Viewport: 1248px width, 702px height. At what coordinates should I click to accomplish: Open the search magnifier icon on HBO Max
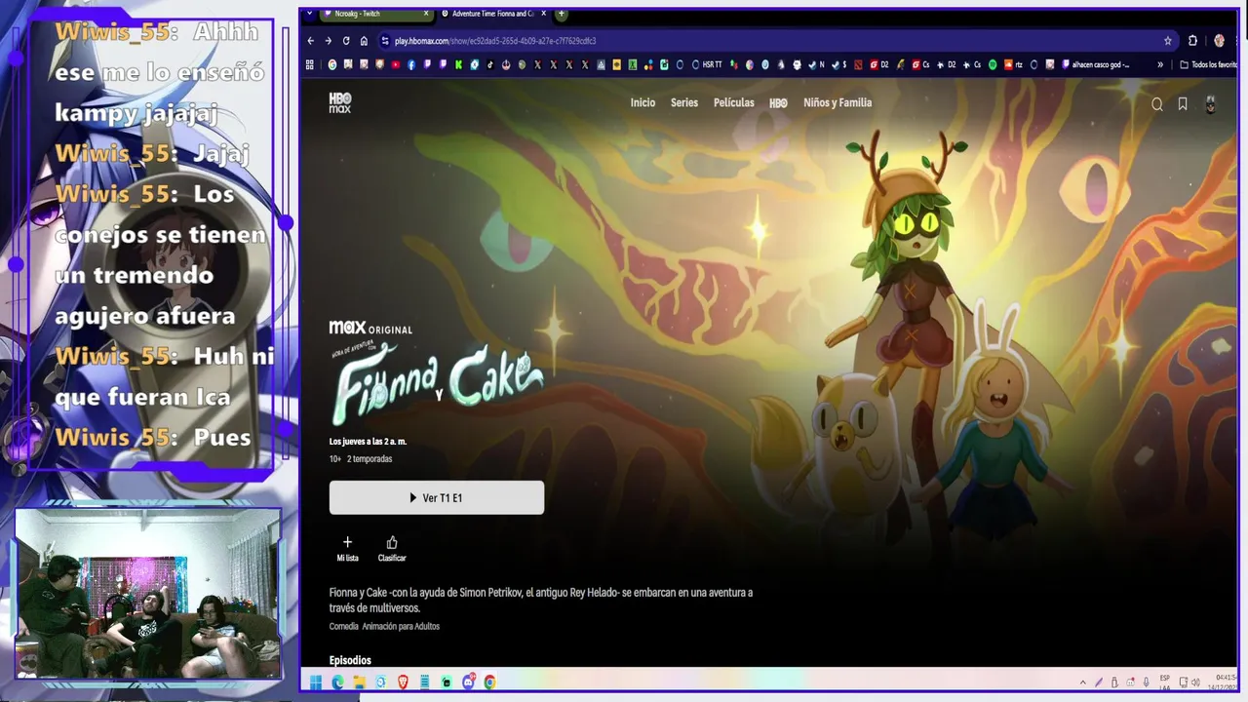pos(1157,104)
